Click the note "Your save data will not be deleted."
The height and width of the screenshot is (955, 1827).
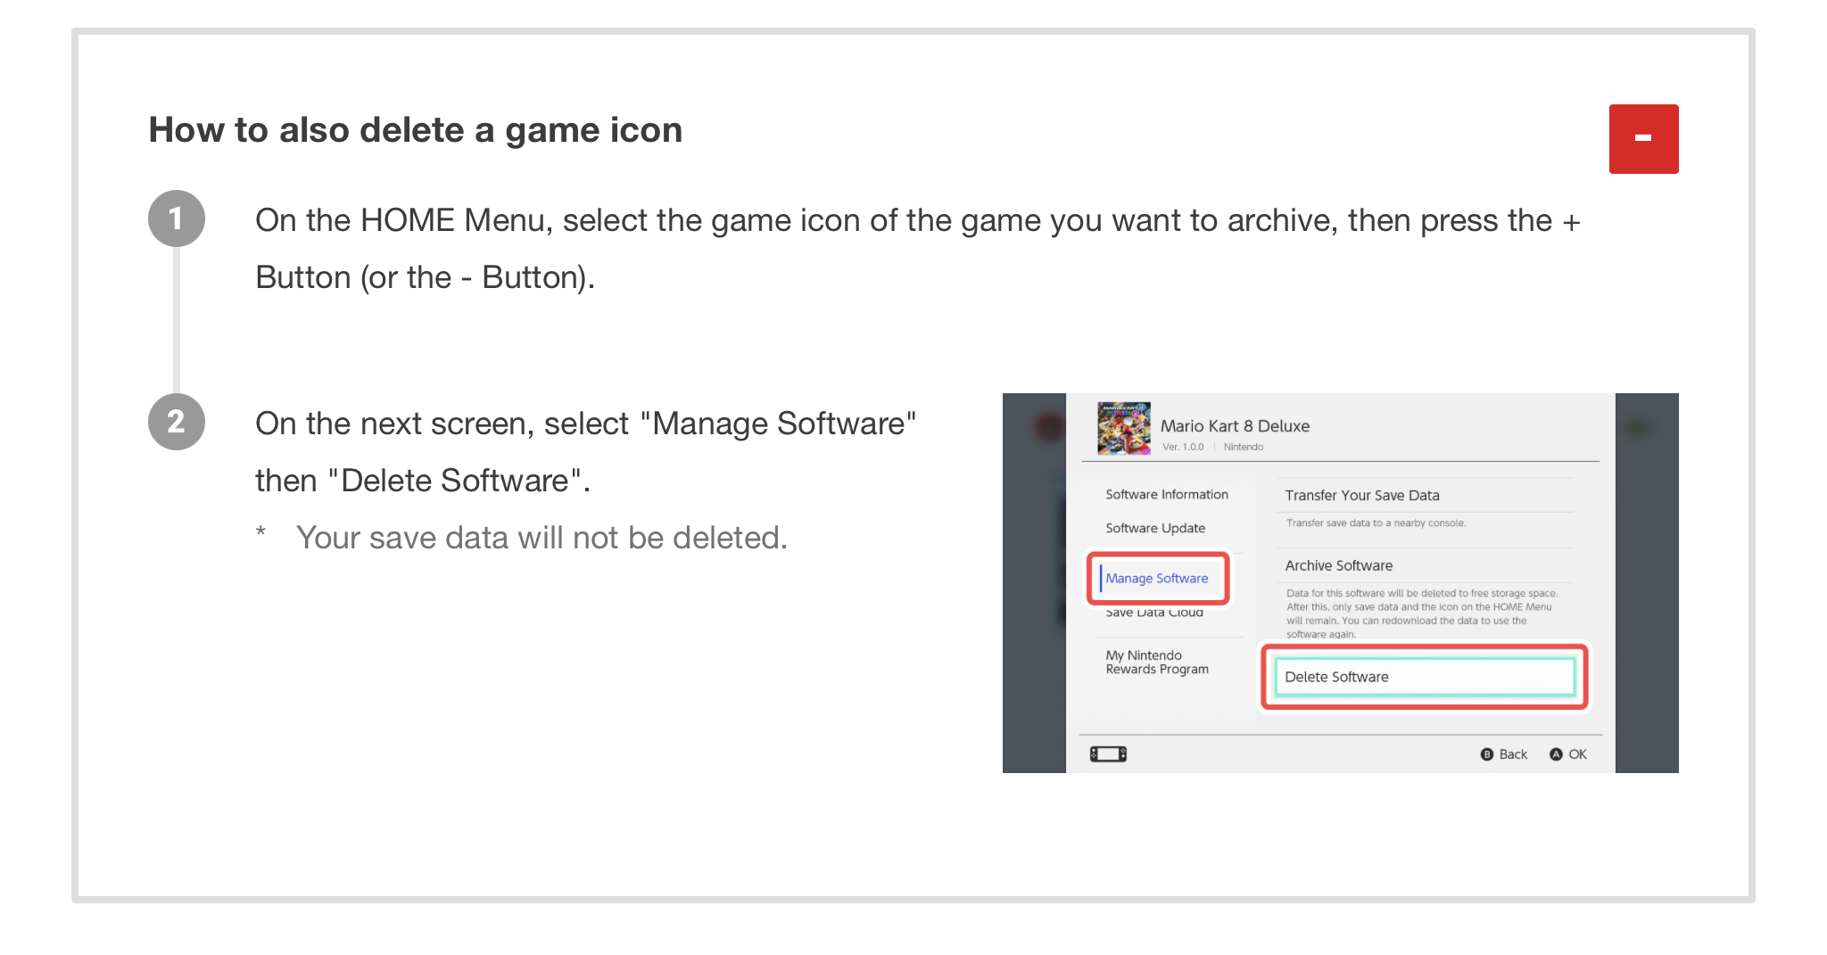click(541, 538)
